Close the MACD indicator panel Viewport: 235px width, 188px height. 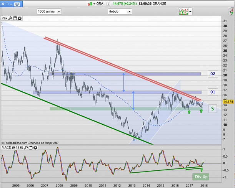(35, 148)
